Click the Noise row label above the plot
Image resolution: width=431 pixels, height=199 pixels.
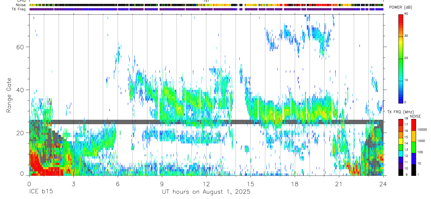21,5
